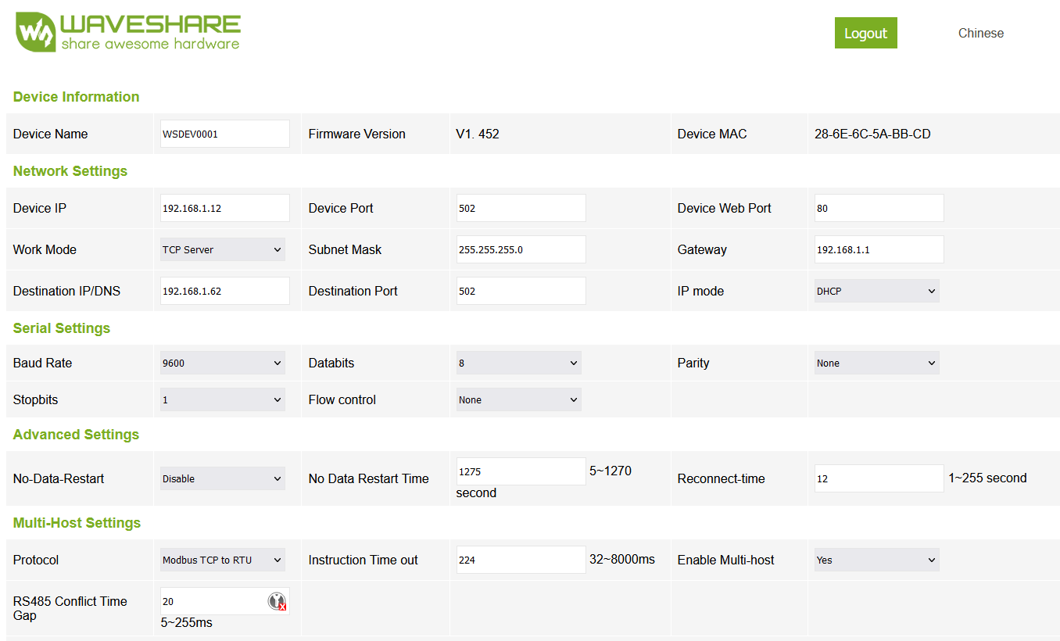
Task: Click the Device Information heading
Action: (x=77, y=97)
